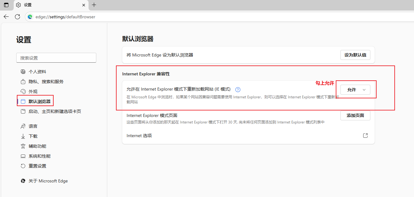Open the tab actions menu icon

point(6,5)
